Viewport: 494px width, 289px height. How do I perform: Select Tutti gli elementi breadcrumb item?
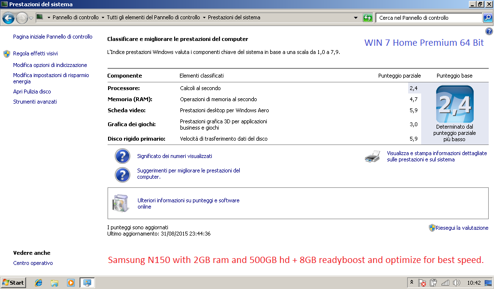(153, 18)
